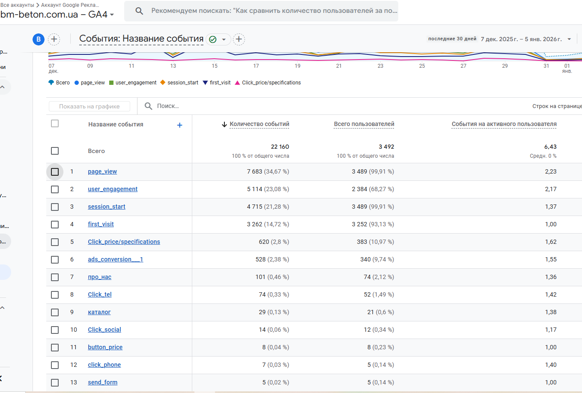Open the date range dropdown
The image size is (582, 393).
[x=569, y=39]
